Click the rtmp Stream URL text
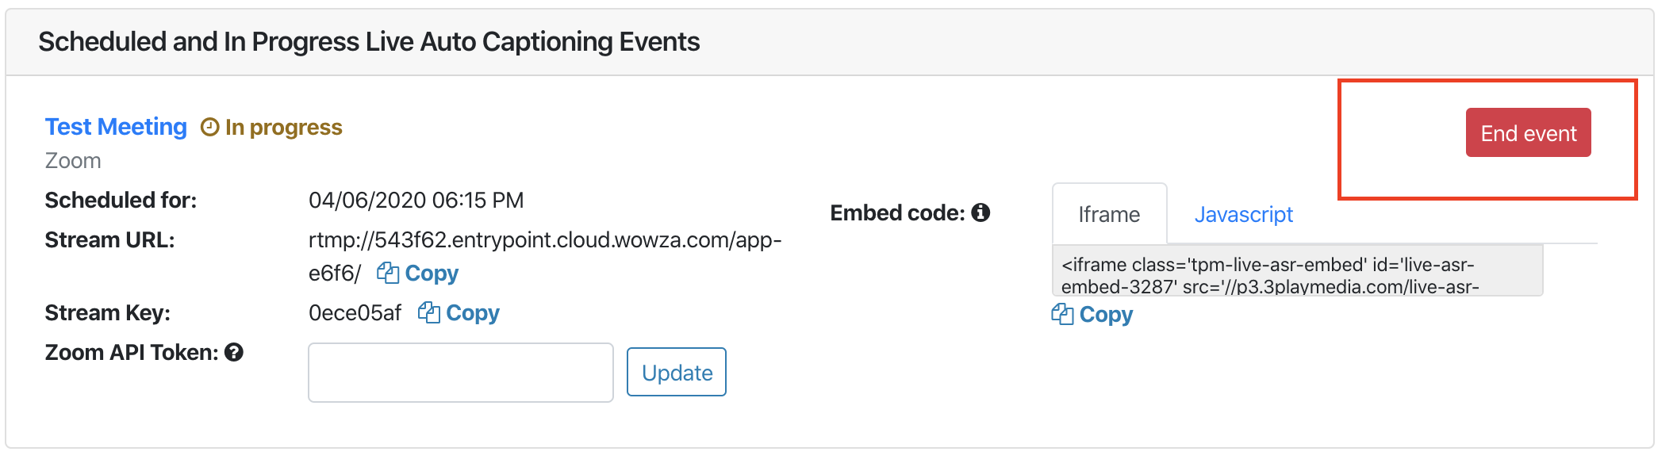The image size is (1677, 463). point(545,256)
